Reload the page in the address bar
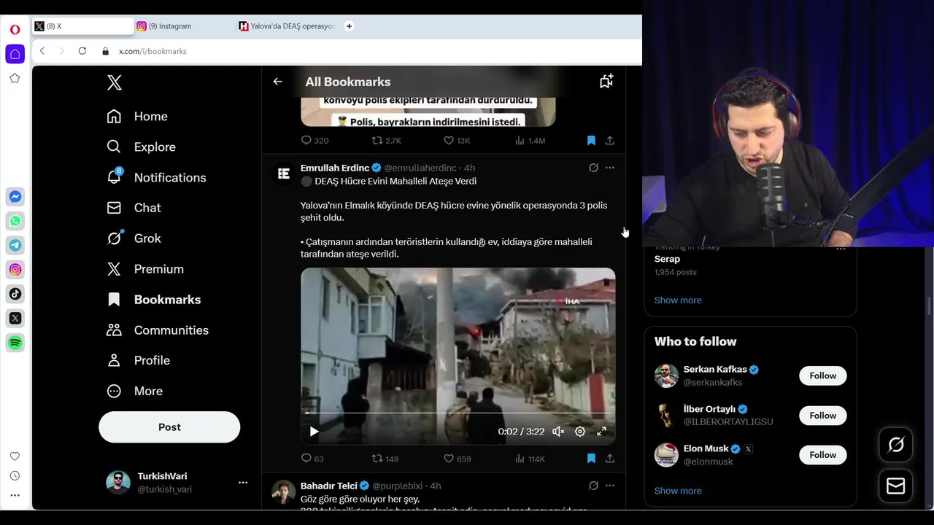 [82, 51]
